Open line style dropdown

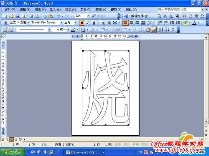49,30
